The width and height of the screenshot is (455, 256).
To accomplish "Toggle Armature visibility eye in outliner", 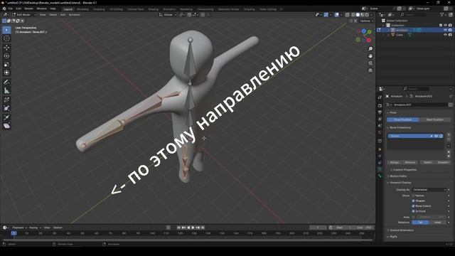I will 446,30.
